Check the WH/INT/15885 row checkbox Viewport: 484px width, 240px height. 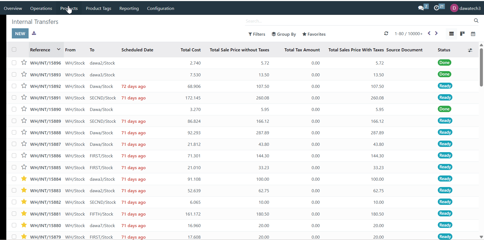14,167
